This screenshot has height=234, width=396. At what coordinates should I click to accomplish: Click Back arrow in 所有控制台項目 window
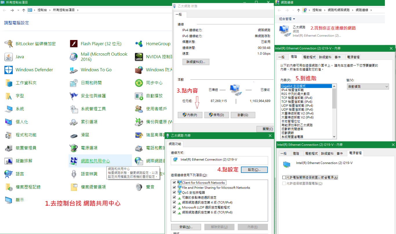coord(4,10)
